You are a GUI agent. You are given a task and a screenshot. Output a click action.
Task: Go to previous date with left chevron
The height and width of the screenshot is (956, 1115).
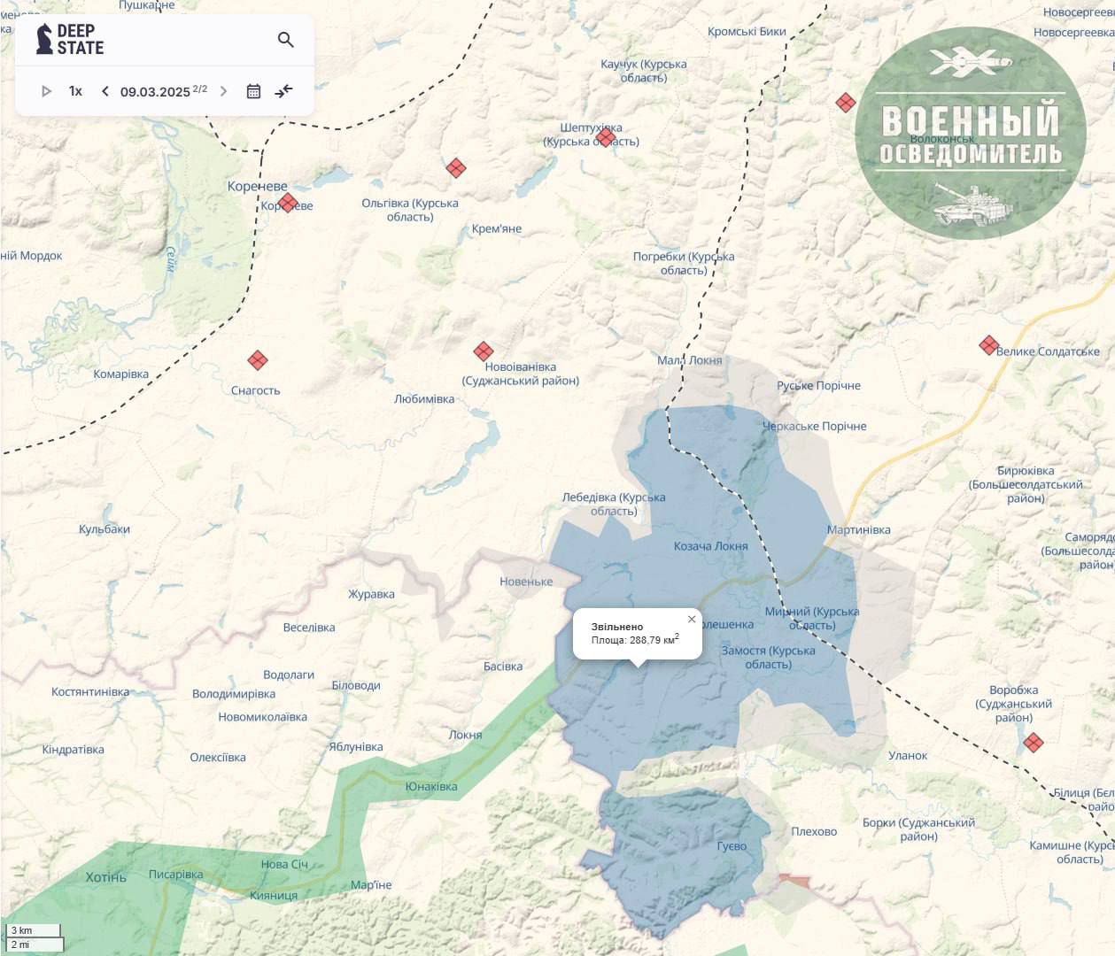(x=105, y=91)
